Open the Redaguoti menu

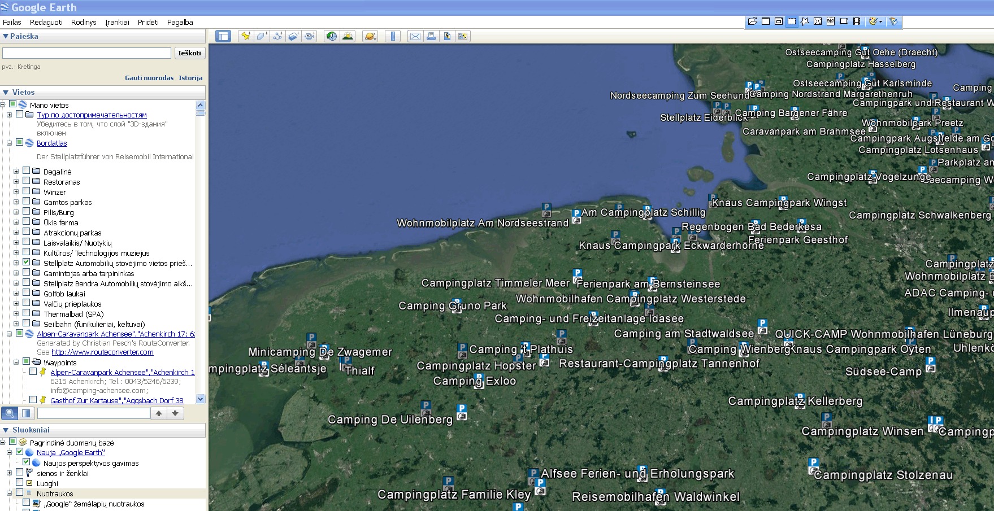pos(46,22)
